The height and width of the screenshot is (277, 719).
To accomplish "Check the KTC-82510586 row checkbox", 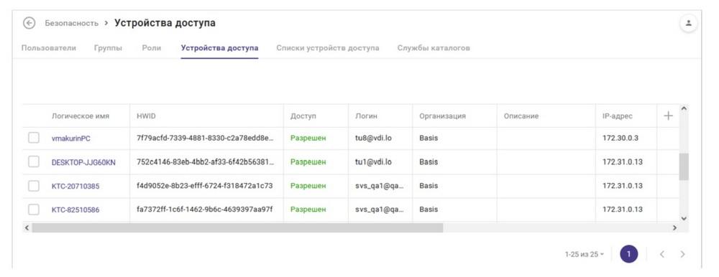I will 34,210.
